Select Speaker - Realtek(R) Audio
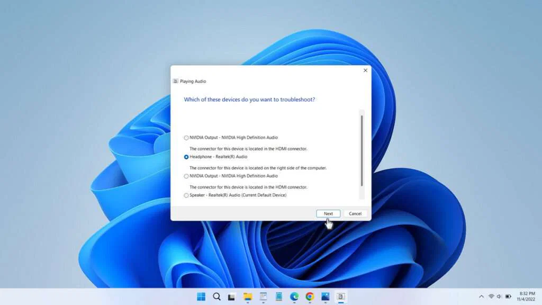542x305 pixels. pyautogui.click(x=186, y=195)
